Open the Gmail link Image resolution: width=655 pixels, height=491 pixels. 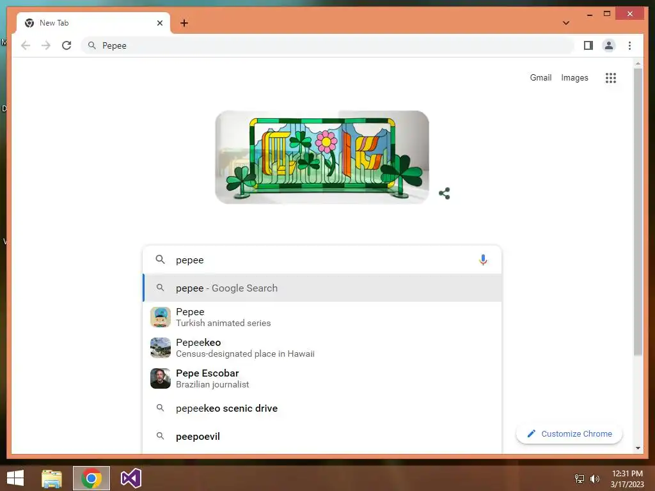541,77
